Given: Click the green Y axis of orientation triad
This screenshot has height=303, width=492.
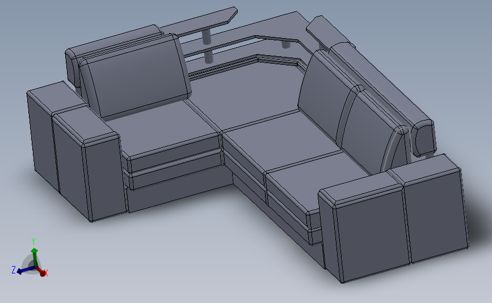Looking at the screenshot, I should [34, 257].
